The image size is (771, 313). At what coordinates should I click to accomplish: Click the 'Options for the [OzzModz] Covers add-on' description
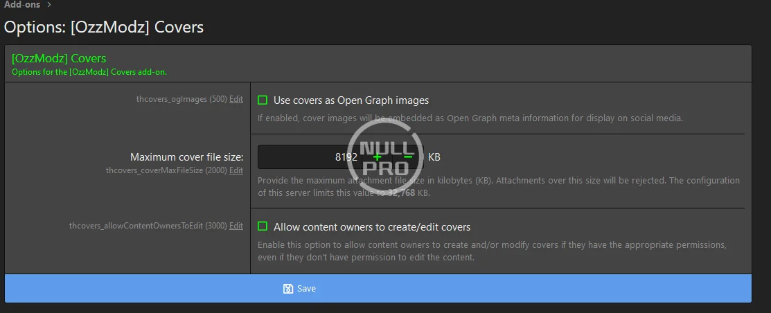89,72
